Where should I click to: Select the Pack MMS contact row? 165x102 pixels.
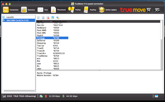[x=52, y=30]
